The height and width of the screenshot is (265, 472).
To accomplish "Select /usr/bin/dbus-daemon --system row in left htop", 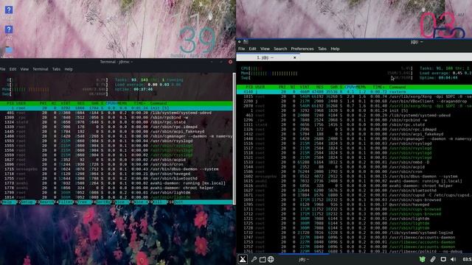I will tap(117, 169).
